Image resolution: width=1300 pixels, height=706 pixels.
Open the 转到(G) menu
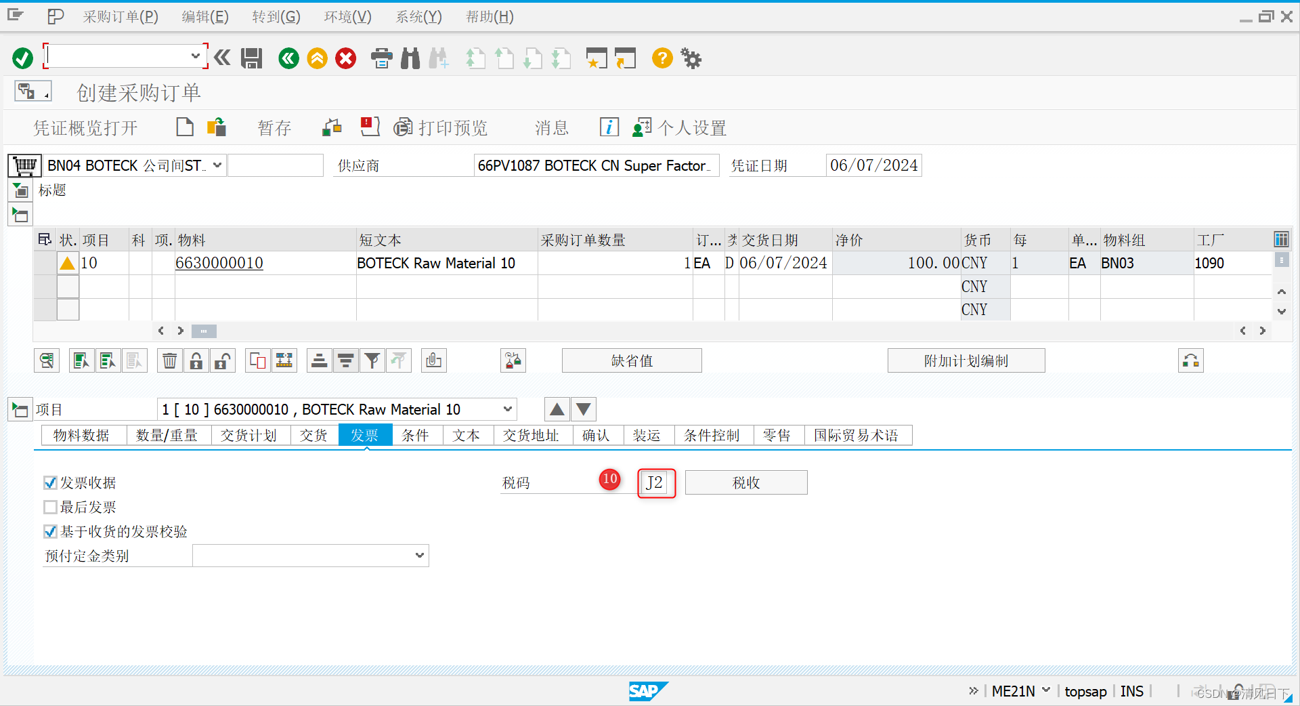click(276, 16)
